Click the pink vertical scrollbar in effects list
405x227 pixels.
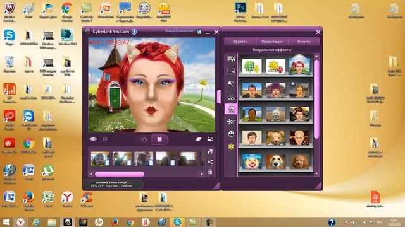coord(316,100)
